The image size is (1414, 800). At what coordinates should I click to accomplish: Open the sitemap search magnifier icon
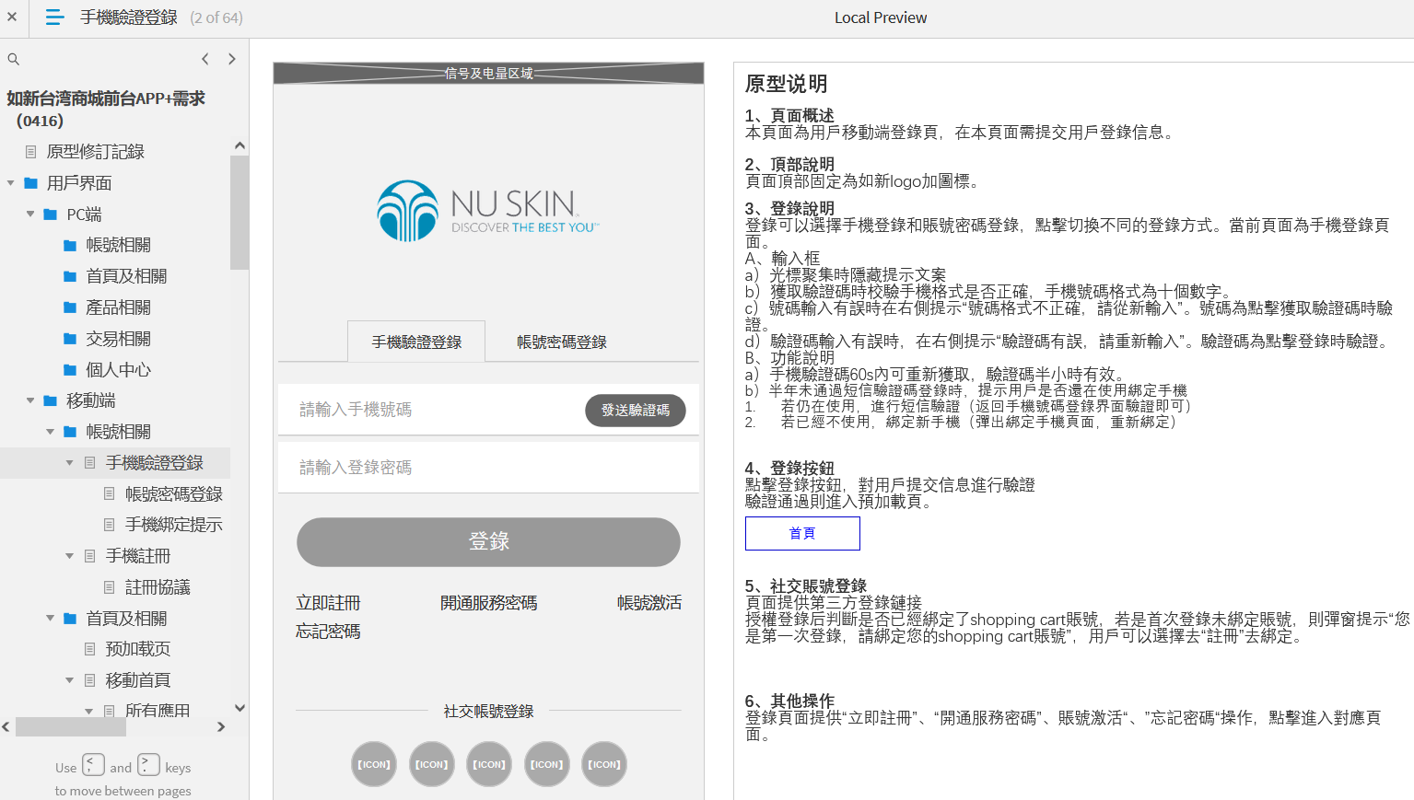coord(14,59)
